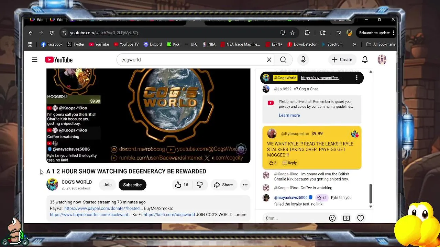
Task: Click the Join membership button
Action: (x=108, y=185)
